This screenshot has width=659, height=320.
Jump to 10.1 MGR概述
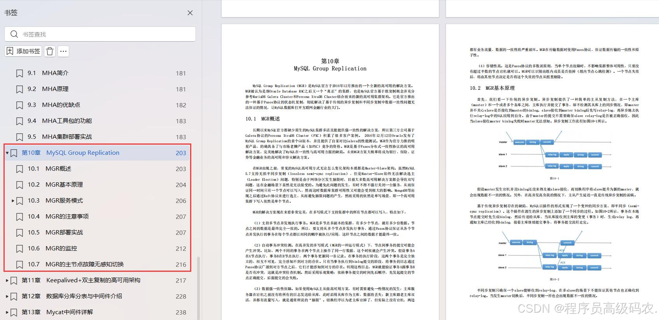point(49,169)
